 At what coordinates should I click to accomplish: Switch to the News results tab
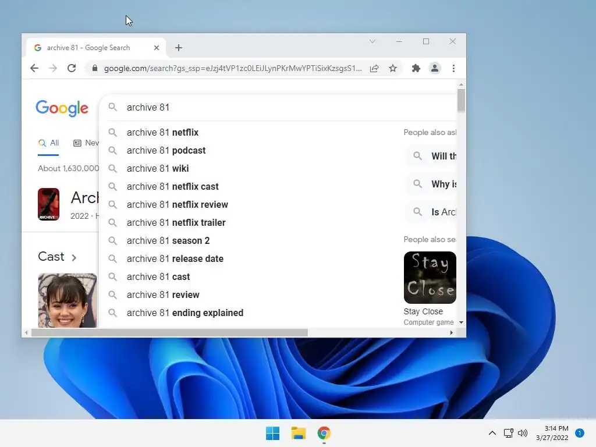(x=86, y=143)
